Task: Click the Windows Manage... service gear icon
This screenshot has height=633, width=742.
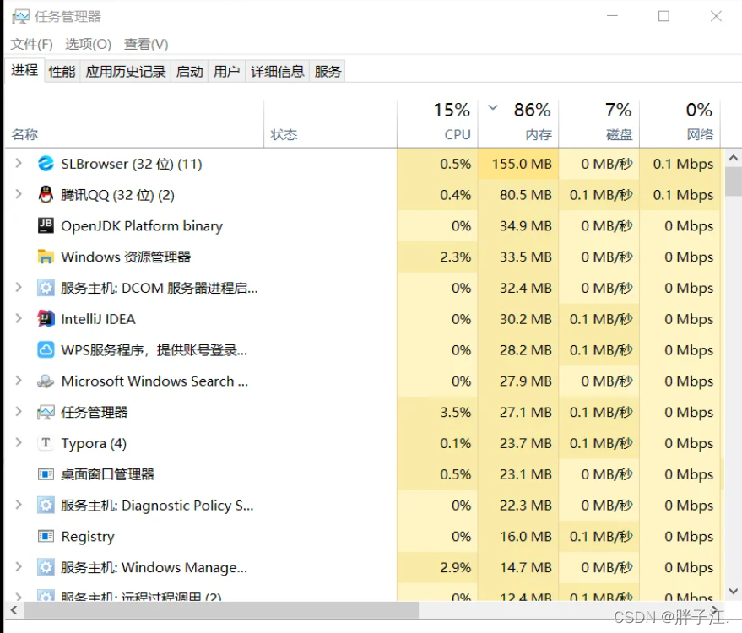Action: pos(46,567)
